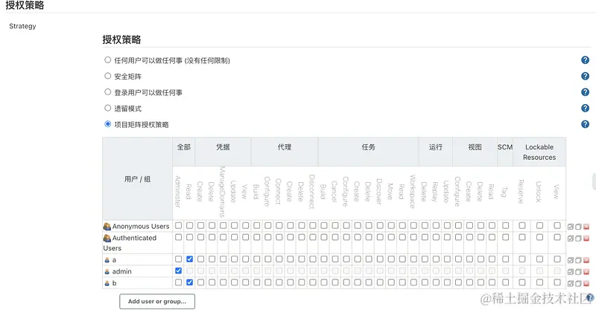
Task: Check overall Read for Anonymous Users
Action: point(189,226)
